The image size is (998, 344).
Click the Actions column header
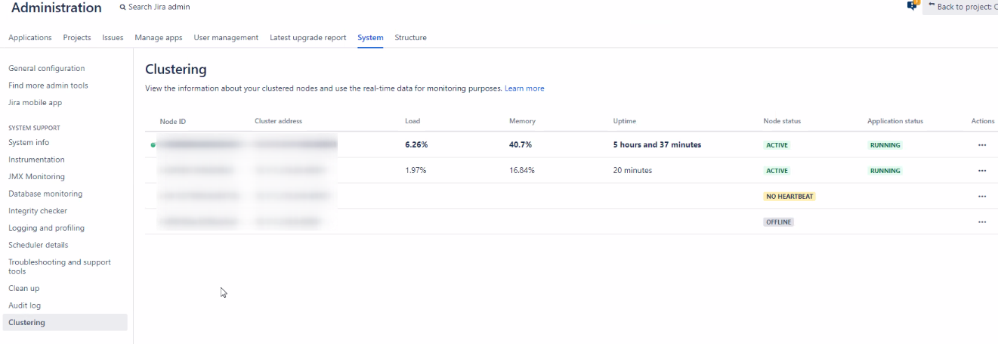983,121
